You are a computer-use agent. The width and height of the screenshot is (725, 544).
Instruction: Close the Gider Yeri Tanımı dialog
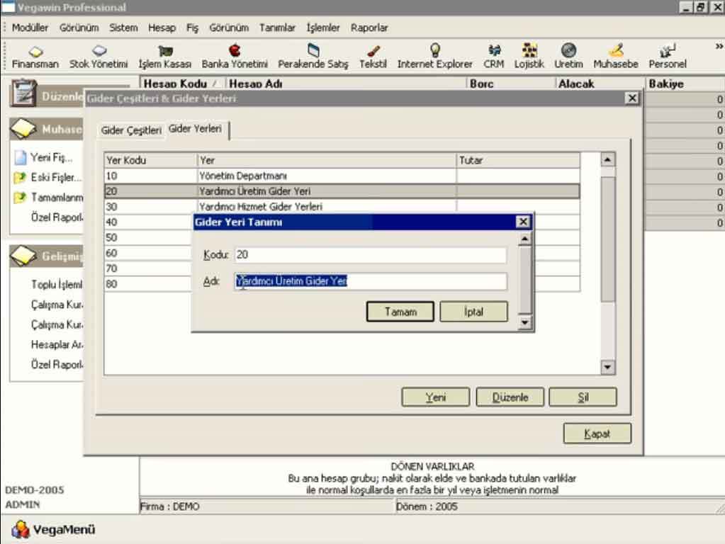(x=523, y=222)
